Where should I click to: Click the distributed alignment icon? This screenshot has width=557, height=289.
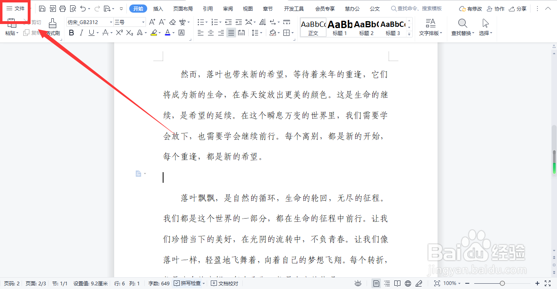(241, 33)
